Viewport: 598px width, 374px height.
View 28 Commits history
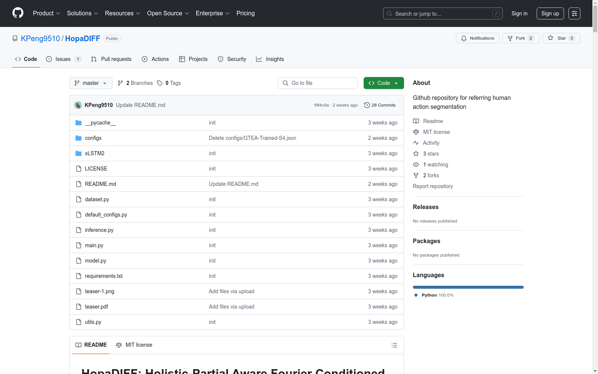click(380, 105)
